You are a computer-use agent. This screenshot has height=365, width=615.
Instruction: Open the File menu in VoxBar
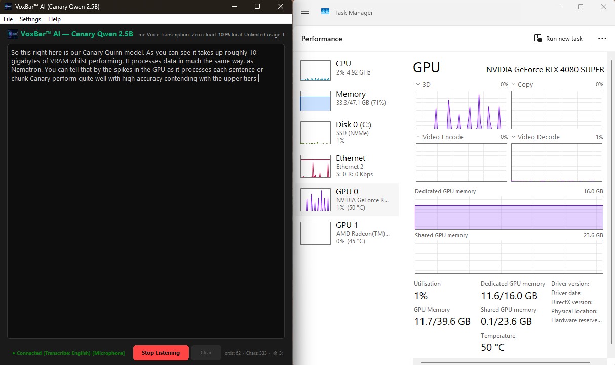8,19
